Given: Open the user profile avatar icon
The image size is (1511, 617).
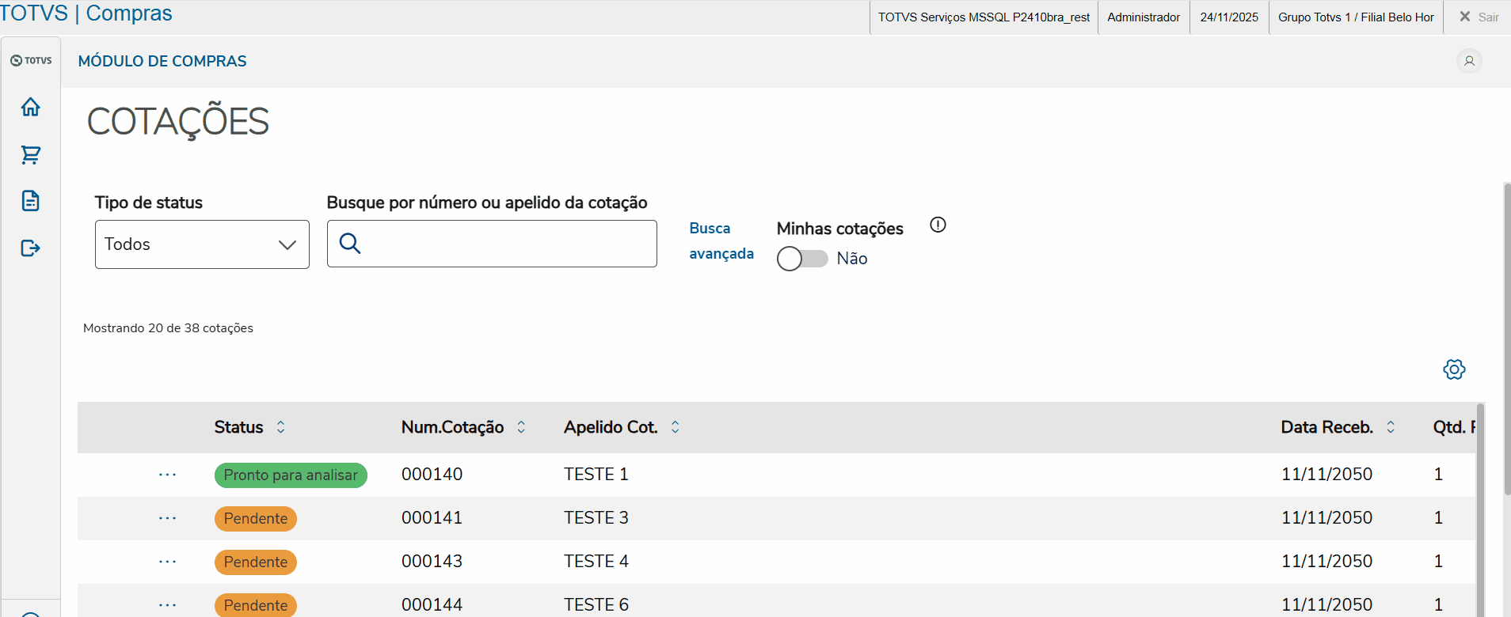Looking at the screenshot, I should (x=1469, y=61).
